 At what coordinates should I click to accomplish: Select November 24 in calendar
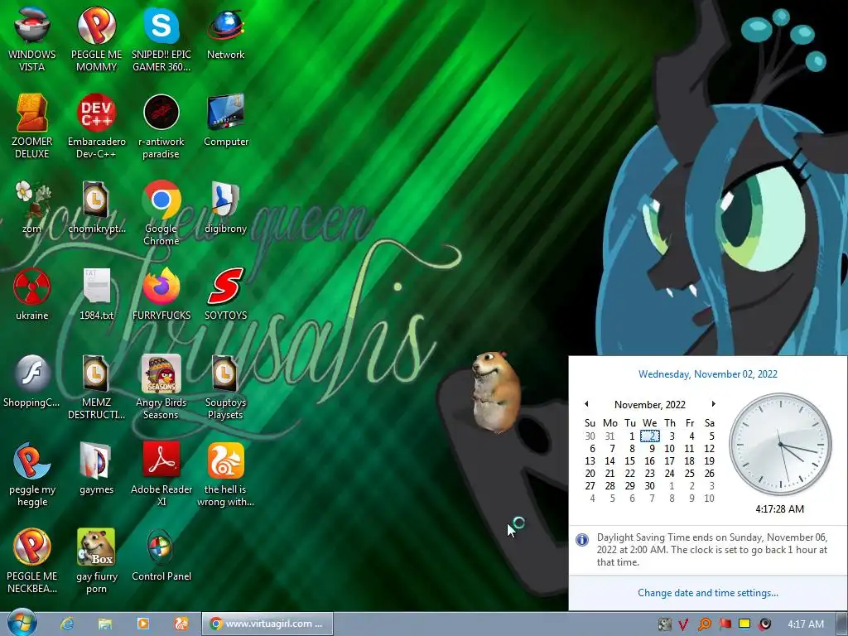click(669, 473)
